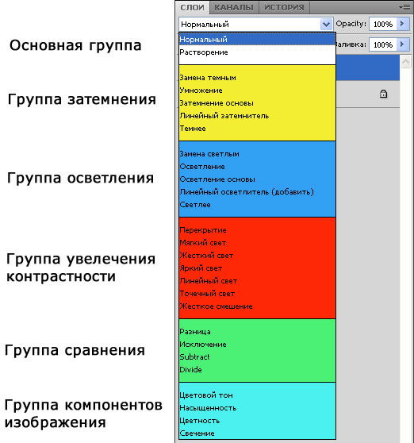Switch to the СЛОИ tab

(x=193, y=8)
